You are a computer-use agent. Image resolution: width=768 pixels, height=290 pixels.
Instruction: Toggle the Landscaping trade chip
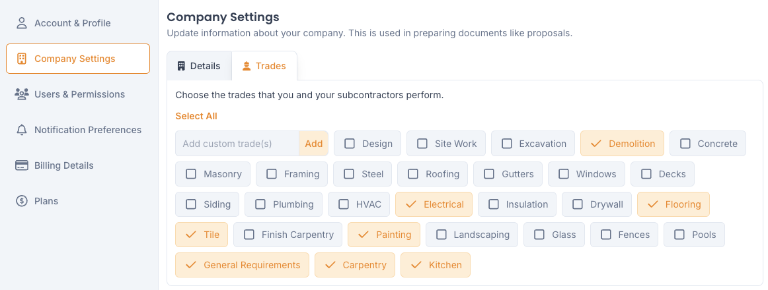click(472, 235)
